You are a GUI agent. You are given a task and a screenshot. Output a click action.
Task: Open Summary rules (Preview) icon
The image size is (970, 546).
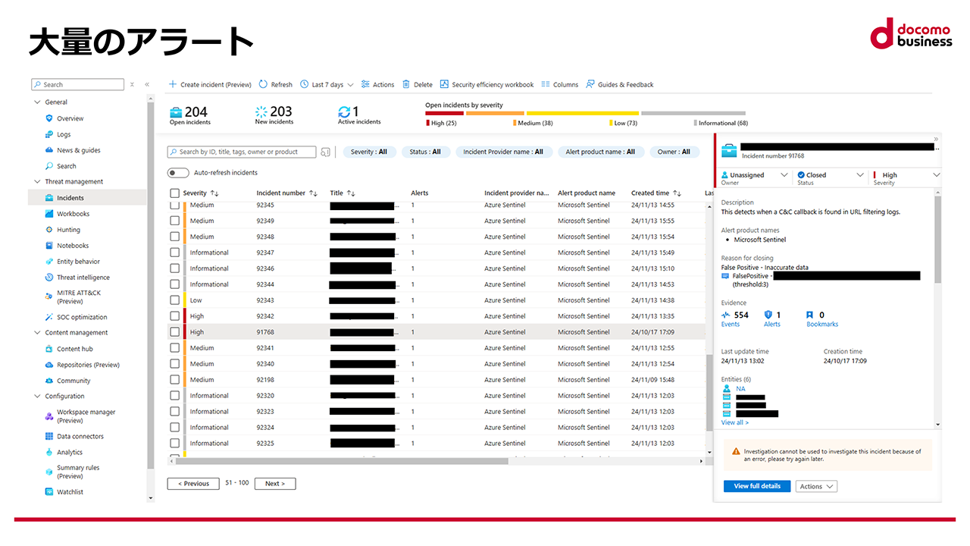pyautogui.click(x=49, y=472)
